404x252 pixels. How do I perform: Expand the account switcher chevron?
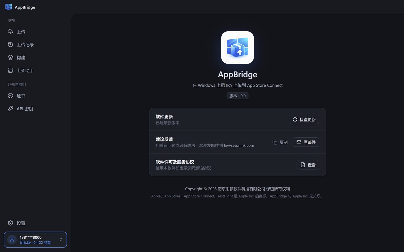pyautogui.click(x=61, y=240)
